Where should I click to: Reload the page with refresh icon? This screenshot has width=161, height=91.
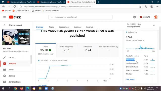(15, 6)
